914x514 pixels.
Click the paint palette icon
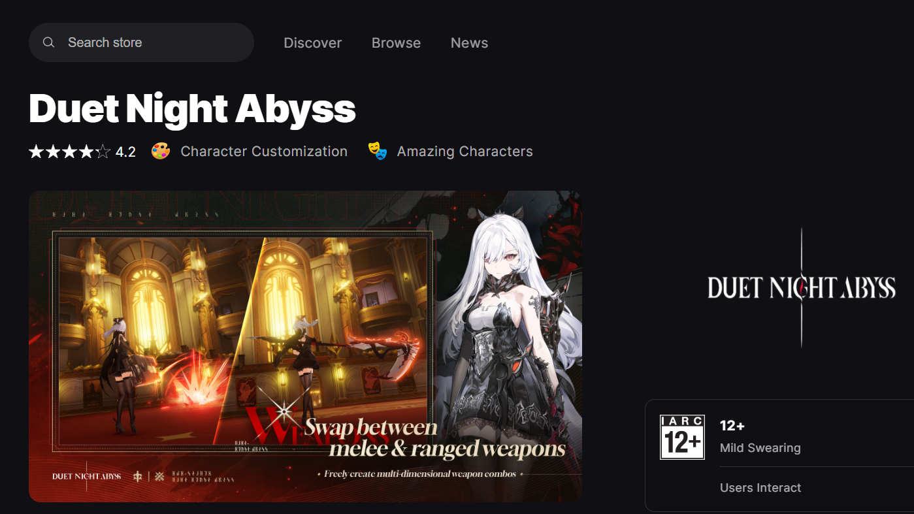[161, 152]
